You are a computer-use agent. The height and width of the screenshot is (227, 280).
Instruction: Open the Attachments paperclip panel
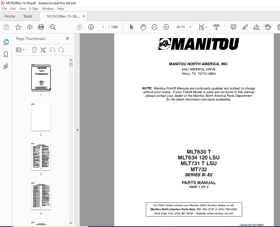[x=6, y=67]
